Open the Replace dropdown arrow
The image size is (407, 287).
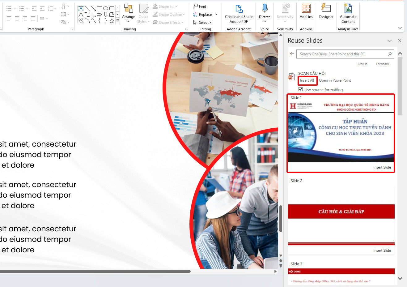pos(216,15)
